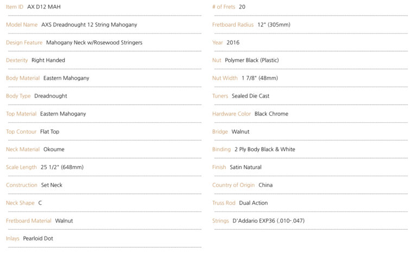This screenshot has height=254, width=417.
Task: Click the # of Frets label
Action: click(224, 7)
